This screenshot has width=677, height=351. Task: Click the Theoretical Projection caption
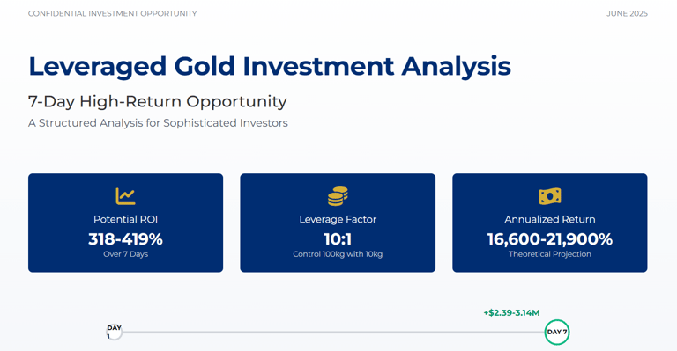550,254
